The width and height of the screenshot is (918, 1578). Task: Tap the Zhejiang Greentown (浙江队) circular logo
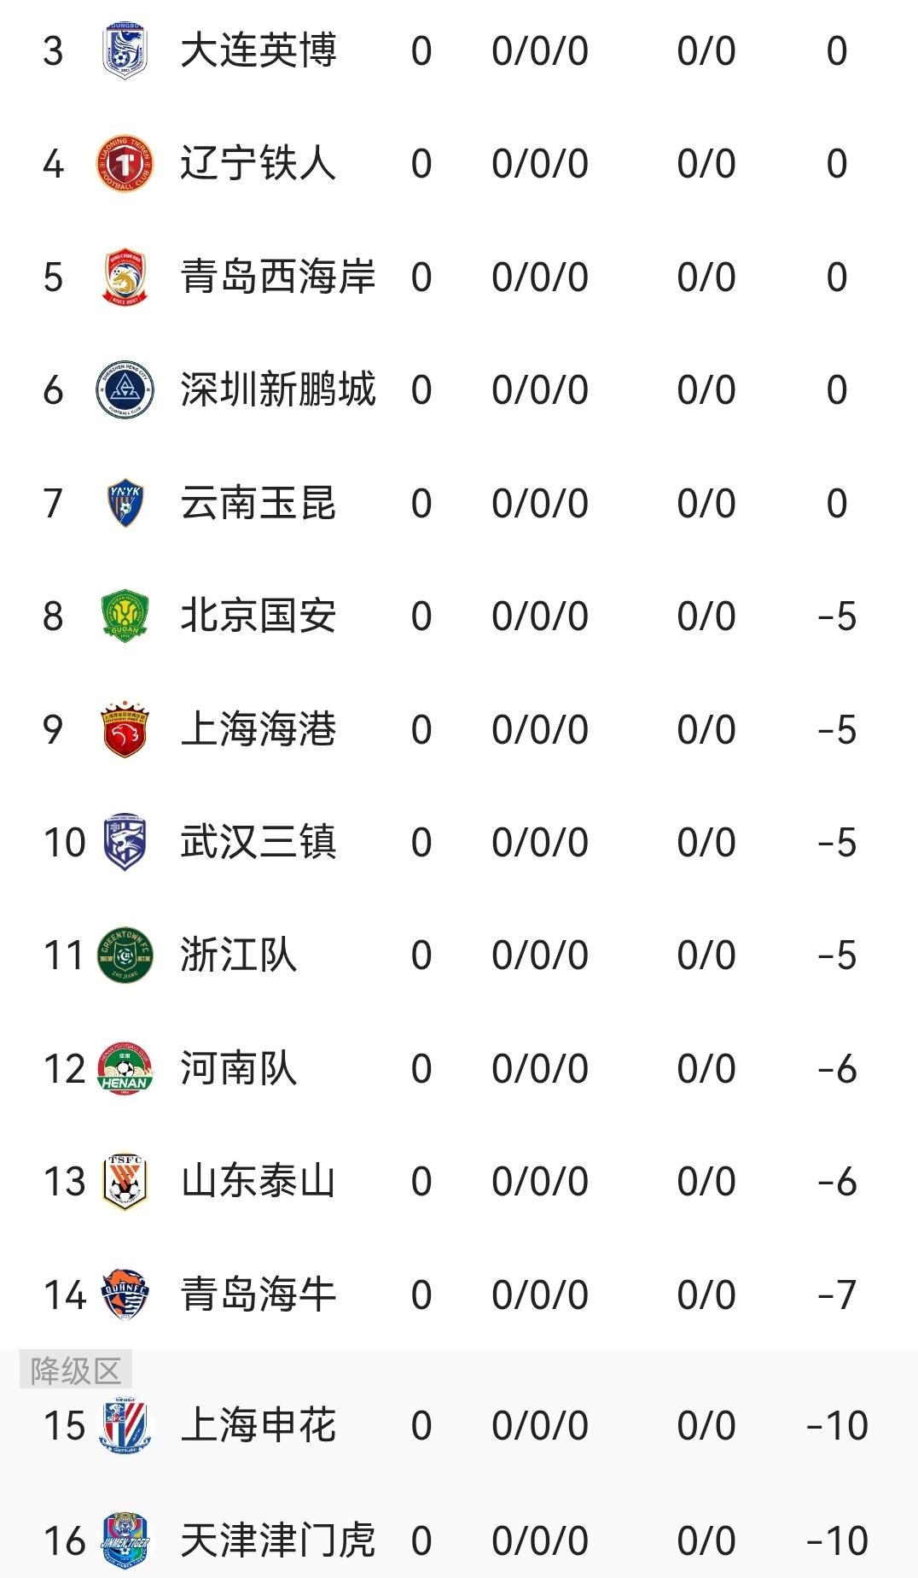click(x=125, y=956)
